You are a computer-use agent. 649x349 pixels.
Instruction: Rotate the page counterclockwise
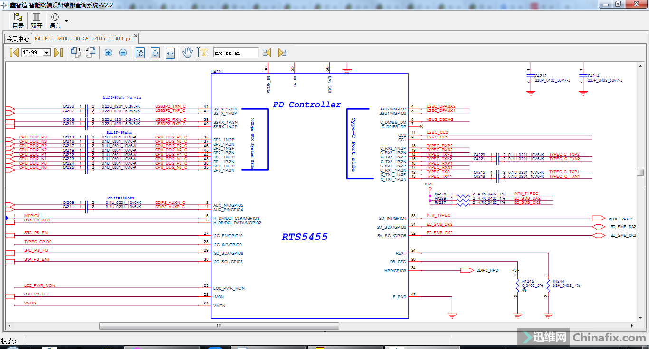91,53
